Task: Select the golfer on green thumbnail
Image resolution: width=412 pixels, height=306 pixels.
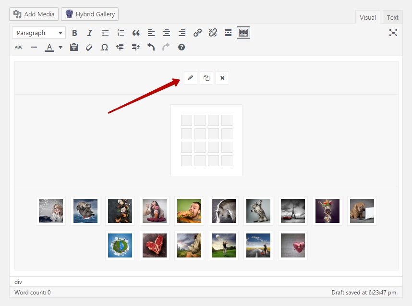Action: click(x=224, y=245)
